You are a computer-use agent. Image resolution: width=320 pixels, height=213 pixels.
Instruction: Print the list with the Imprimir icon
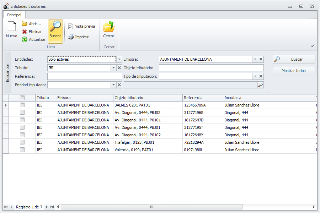[x=71, y=37]
